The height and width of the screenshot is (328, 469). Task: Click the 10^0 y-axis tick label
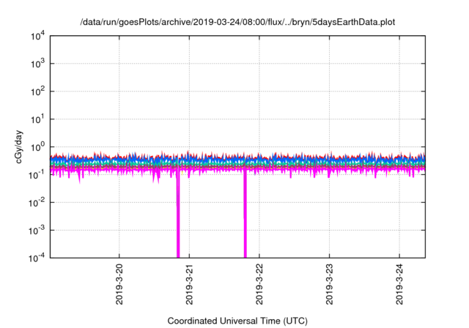(37, 147)
